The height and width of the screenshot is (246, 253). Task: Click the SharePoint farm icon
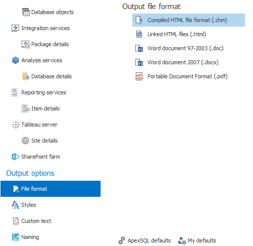tap(16, 157)
